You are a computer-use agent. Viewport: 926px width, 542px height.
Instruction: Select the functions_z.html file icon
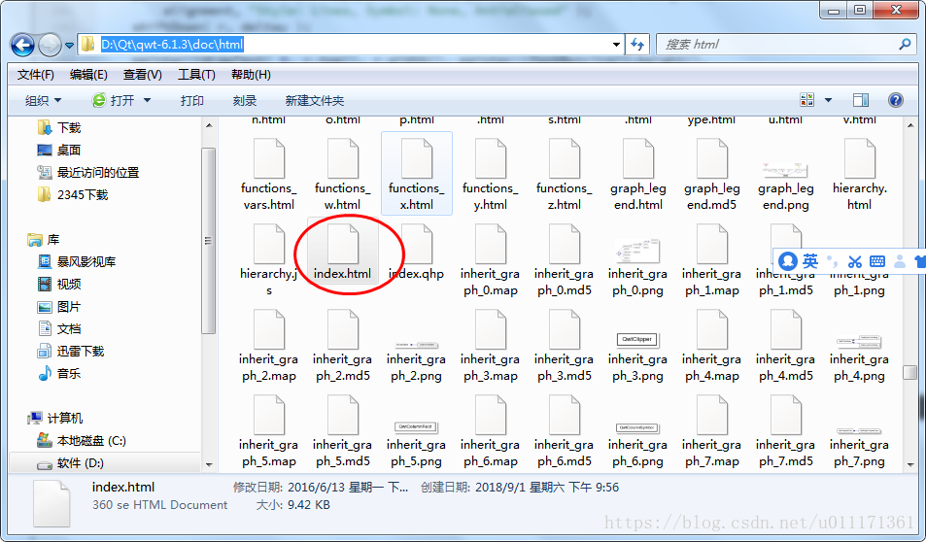(x=564, y=158)
